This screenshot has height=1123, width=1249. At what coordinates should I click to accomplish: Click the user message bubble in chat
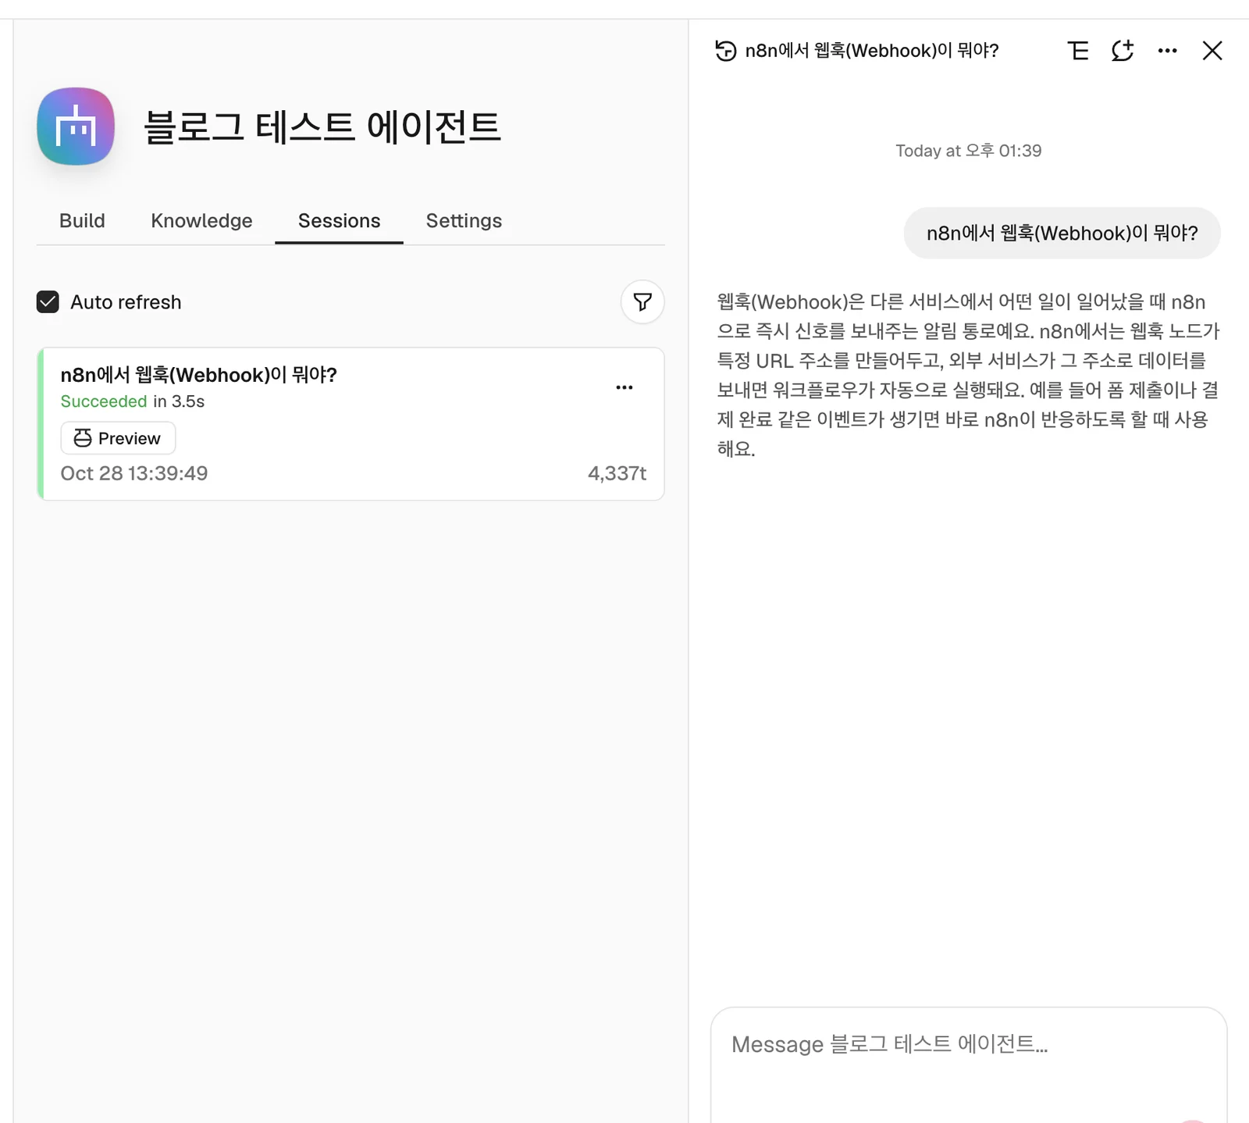1062,233
